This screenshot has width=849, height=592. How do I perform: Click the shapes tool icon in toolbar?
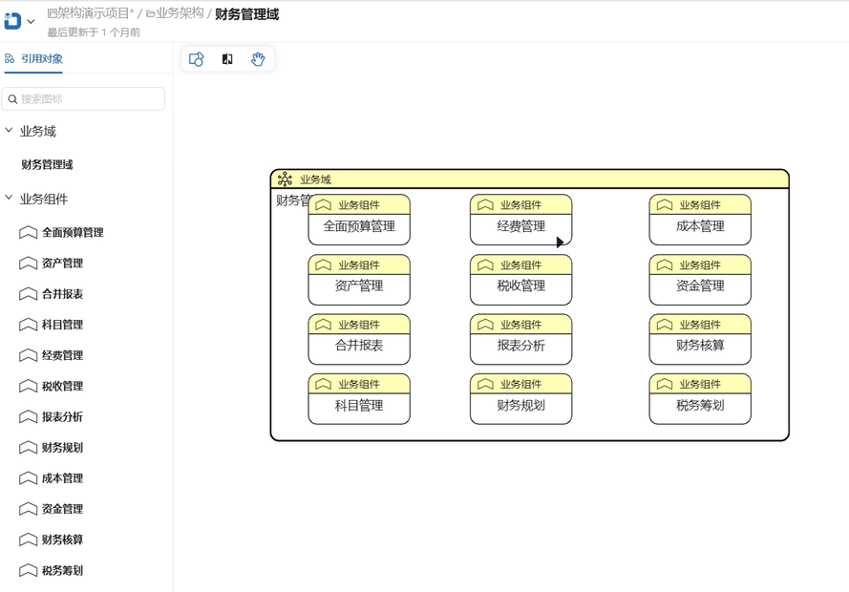pos(197,59)
